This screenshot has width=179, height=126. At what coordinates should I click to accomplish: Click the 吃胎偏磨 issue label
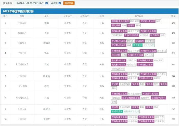(134, 21)
